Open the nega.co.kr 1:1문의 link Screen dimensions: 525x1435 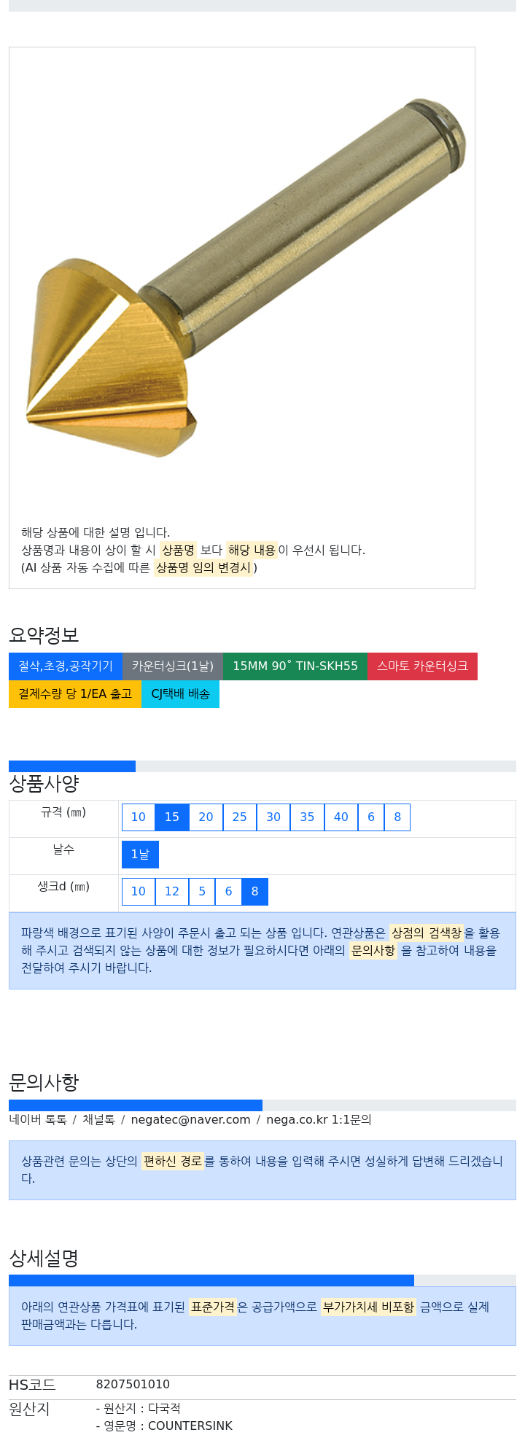click(319, 1120)
